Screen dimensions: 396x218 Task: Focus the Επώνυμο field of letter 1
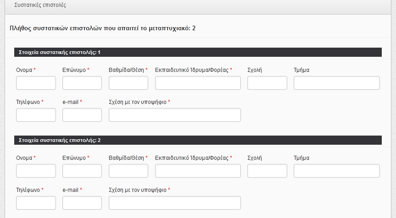(x=82, y=83)
